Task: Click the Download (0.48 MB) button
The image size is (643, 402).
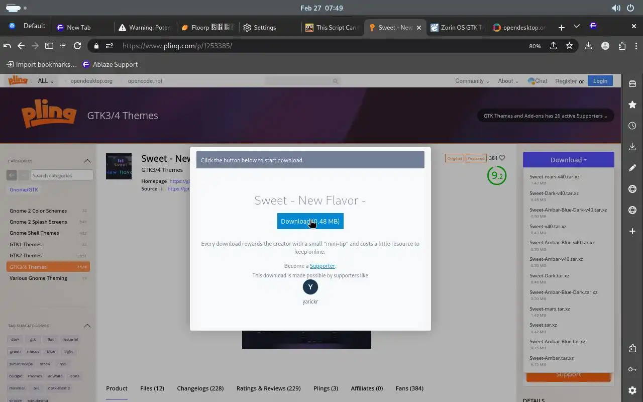Action: coord(310,221)
